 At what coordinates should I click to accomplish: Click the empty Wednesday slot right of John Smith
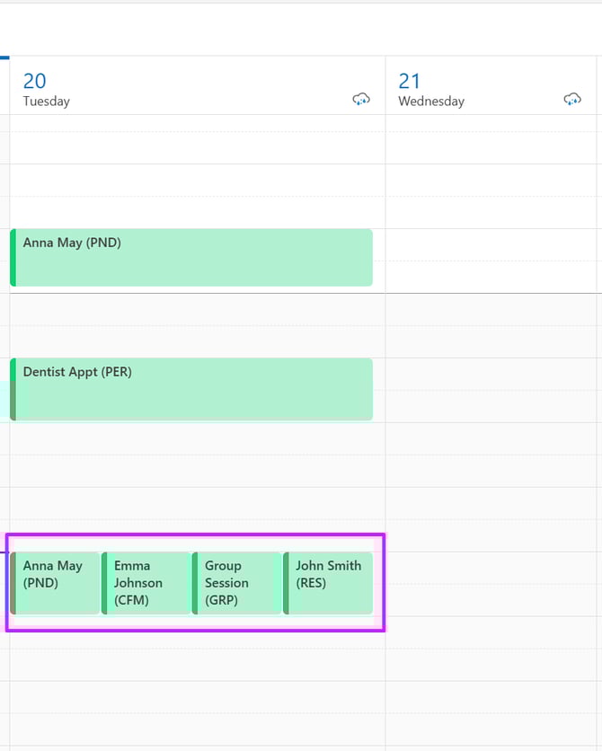(x=492, y=582)
